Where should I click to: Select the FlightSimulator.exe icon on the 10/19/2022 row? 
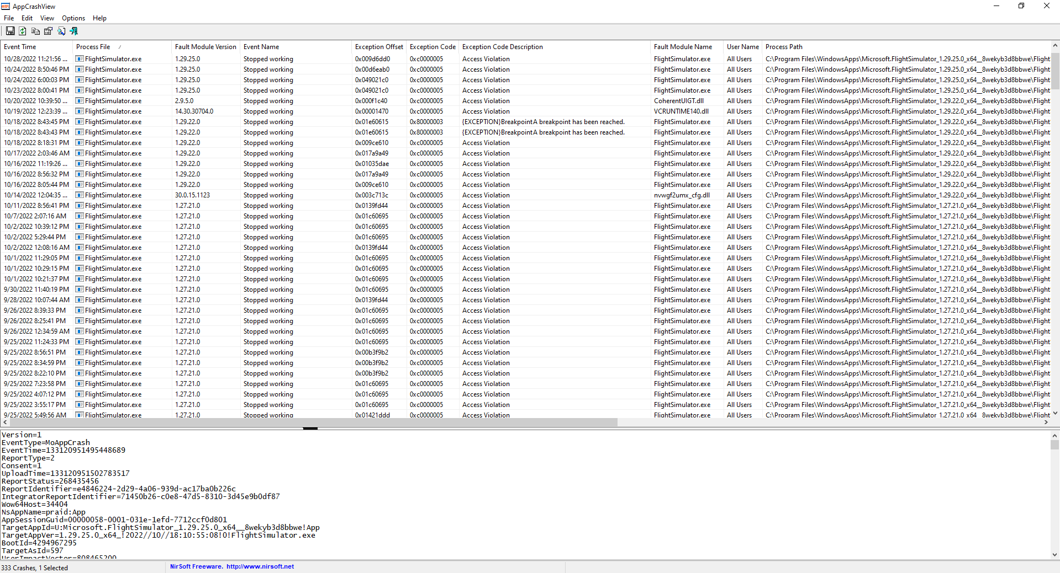[80, 111]
